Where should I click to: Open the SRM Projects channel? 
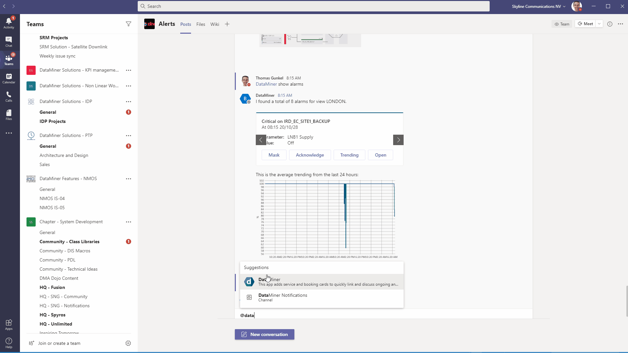[x=54, y=38]
